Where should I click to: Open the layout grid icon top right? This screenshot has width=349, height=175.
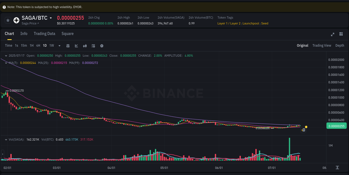tap(341, 34)
